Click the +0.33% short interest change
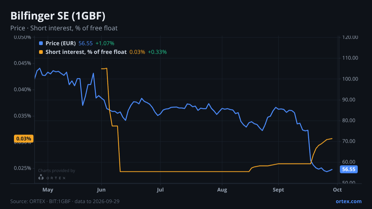The image size is (372, 209). [x=157, y=52]
